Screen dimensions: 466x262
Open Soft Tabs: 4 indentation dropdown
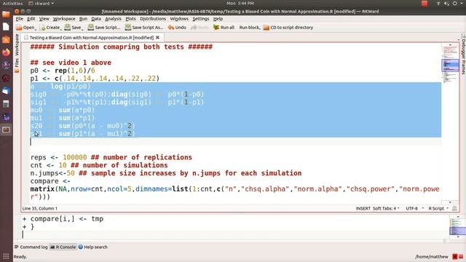(386, 209)
